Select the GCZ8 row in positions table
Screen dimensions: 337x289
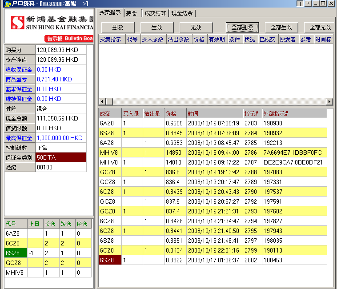point(48,263)
